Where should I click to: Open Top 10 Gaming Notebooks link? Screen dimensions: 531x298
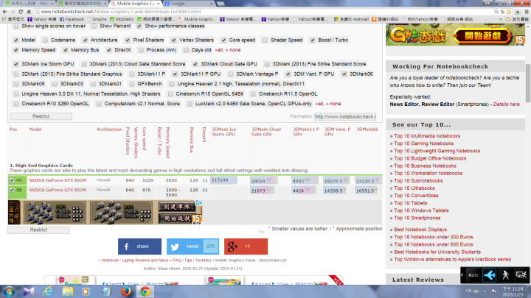pos(423,143)
